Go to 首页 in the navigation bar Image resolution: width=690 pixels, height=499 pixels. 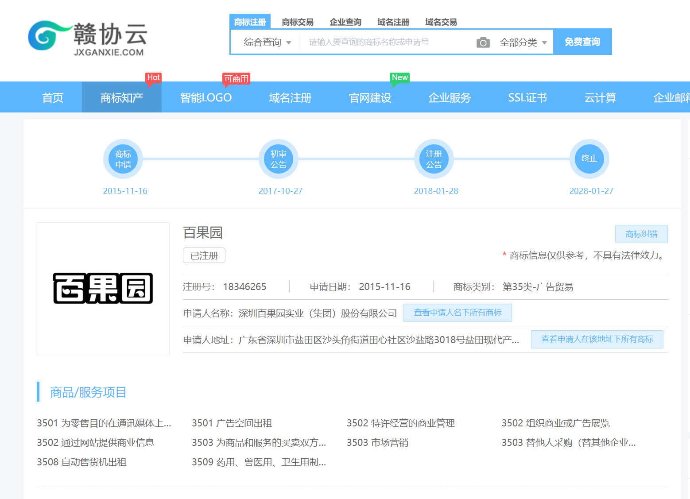click(x=53, y=97)
